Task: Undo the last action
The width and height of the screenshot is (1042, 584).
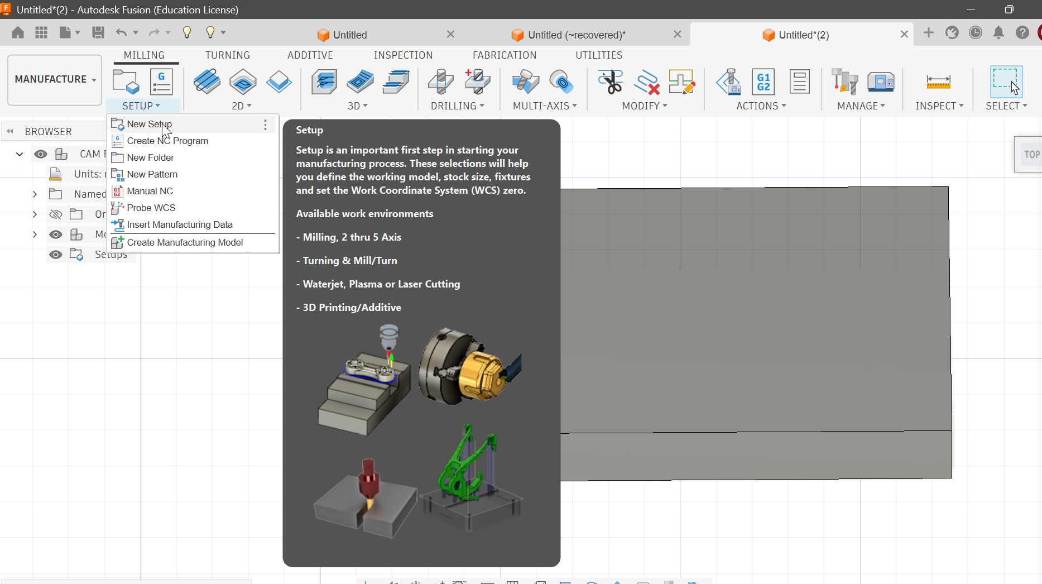Action: tap(121, 33)
